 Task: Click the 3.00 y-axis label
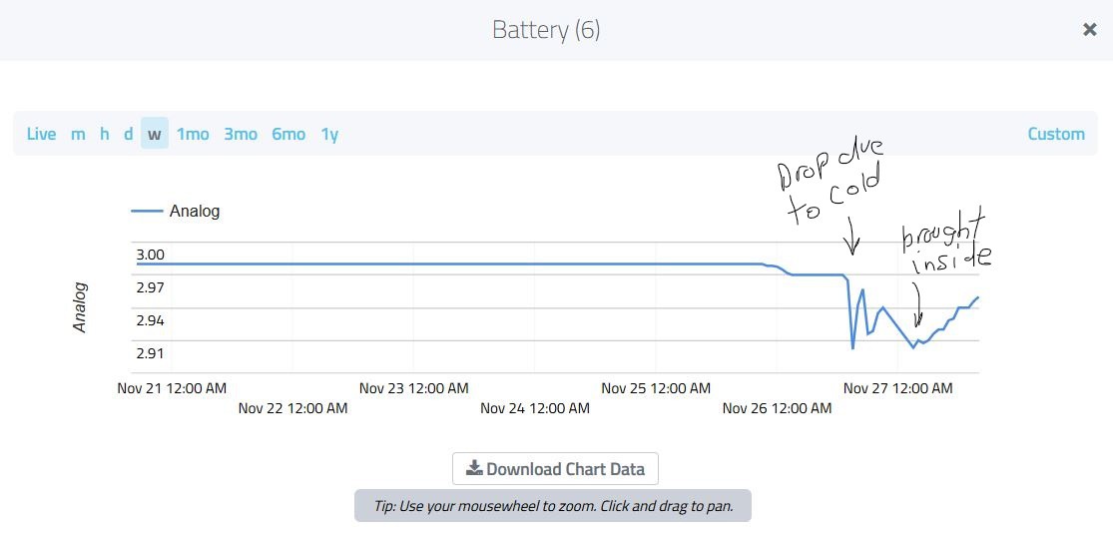pos(150,255)
